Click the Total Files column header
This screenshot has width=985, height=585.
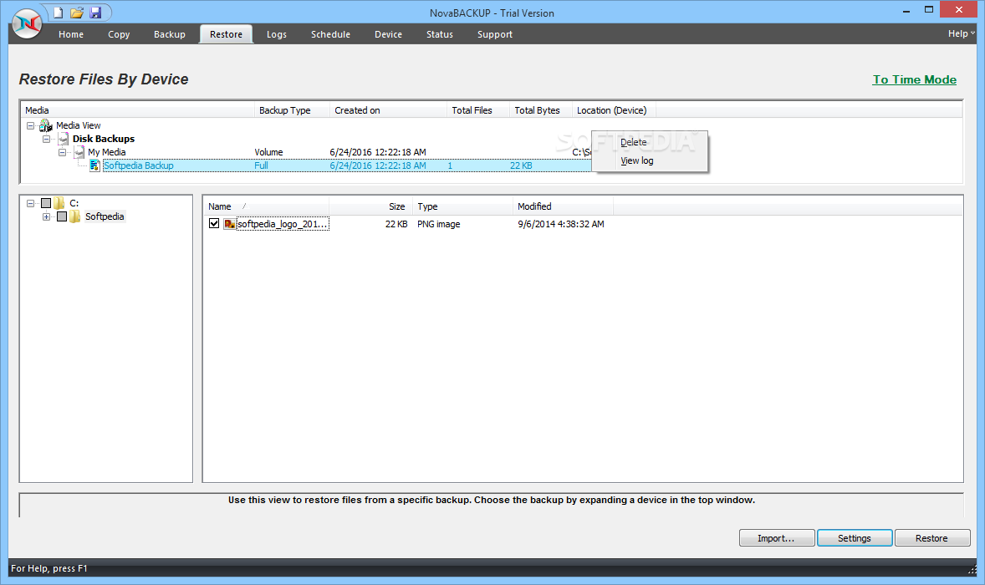coord(477,110)
